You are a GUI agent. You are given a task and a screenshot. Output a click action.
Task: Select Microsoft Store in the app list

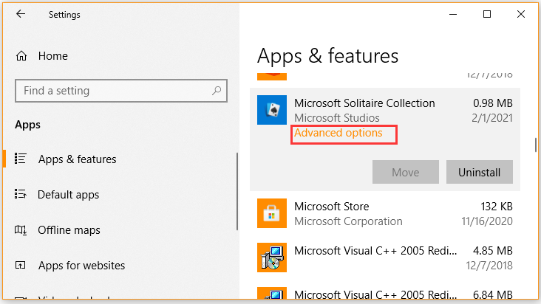click(x=385, y=213)
